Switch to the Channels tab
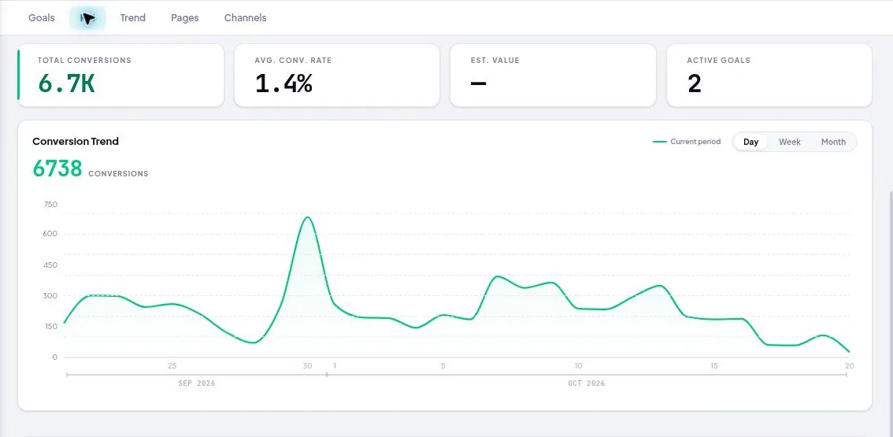893x437 pixels. click(x=246, y=17)
